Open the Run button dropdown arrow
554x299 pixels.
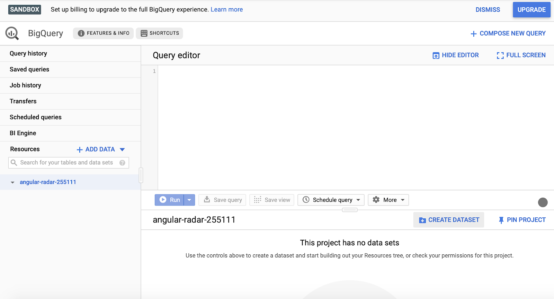(x=189, y=200)
